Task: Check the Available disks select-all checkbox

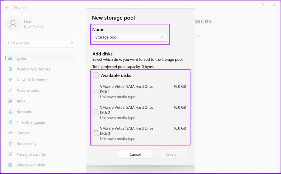Action: [x=96, y=75]
